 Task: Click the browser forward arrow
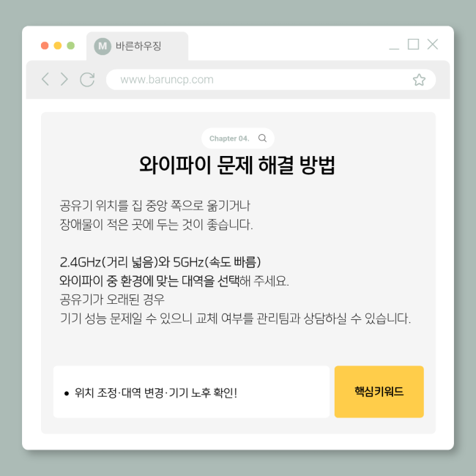click(64, 79)
